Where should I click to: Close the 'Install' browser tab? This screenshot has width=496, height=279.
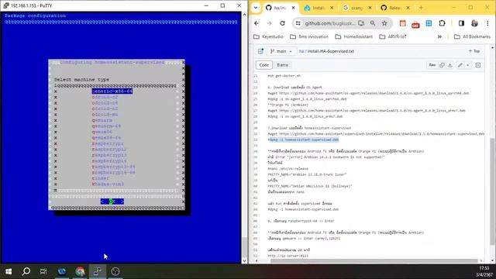332,8
